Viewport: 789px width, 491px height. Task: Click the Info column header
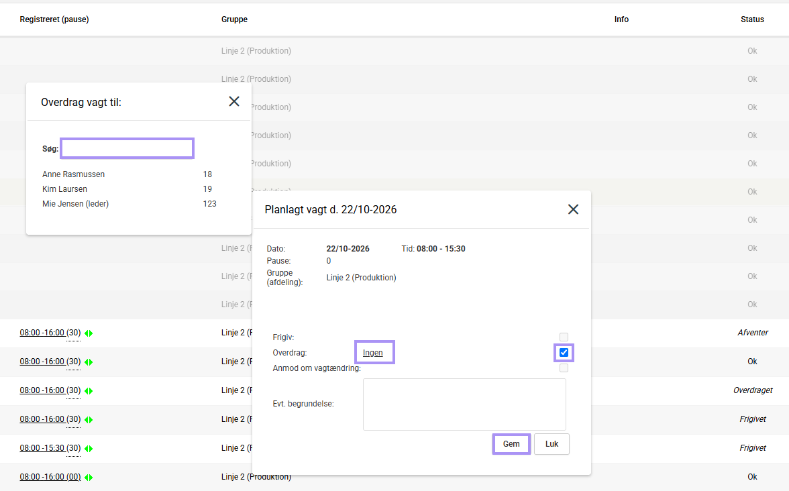(621, 19)
